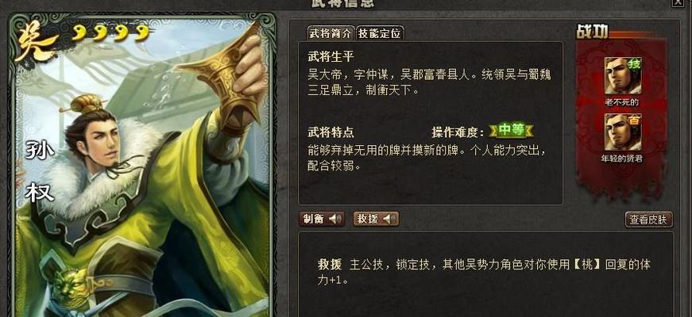The height and width of the screenshot is (317, 692).
Task: Click the last yellow health magatama
Action: pos(143,32)
